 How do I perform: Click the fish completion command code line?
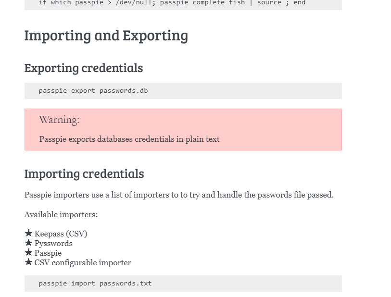point(172,3)
